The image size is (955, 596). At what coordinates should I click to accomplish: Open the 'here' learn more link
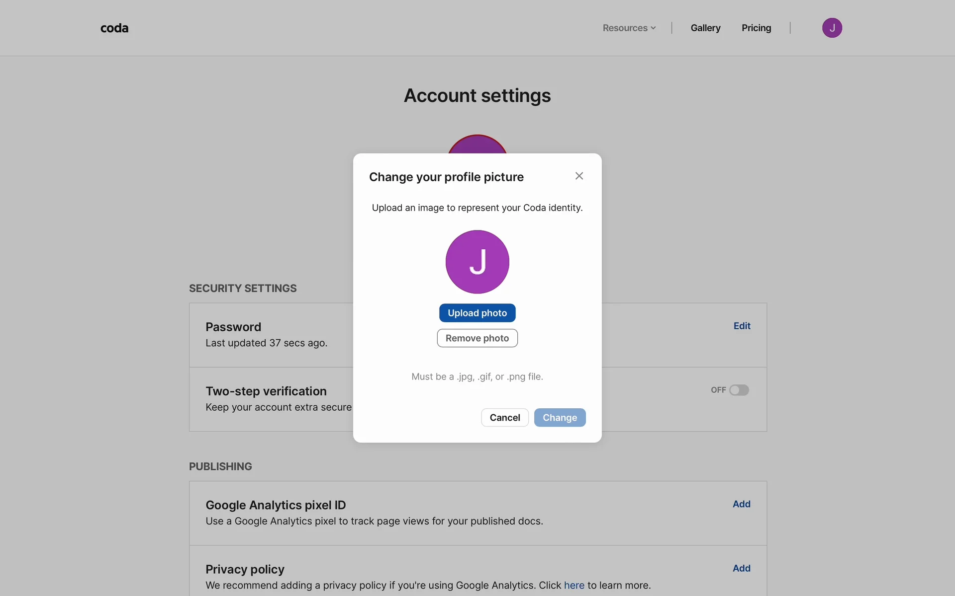[574, 586]
